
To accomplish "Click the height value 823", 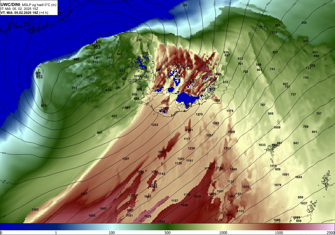I will [240, 59].
